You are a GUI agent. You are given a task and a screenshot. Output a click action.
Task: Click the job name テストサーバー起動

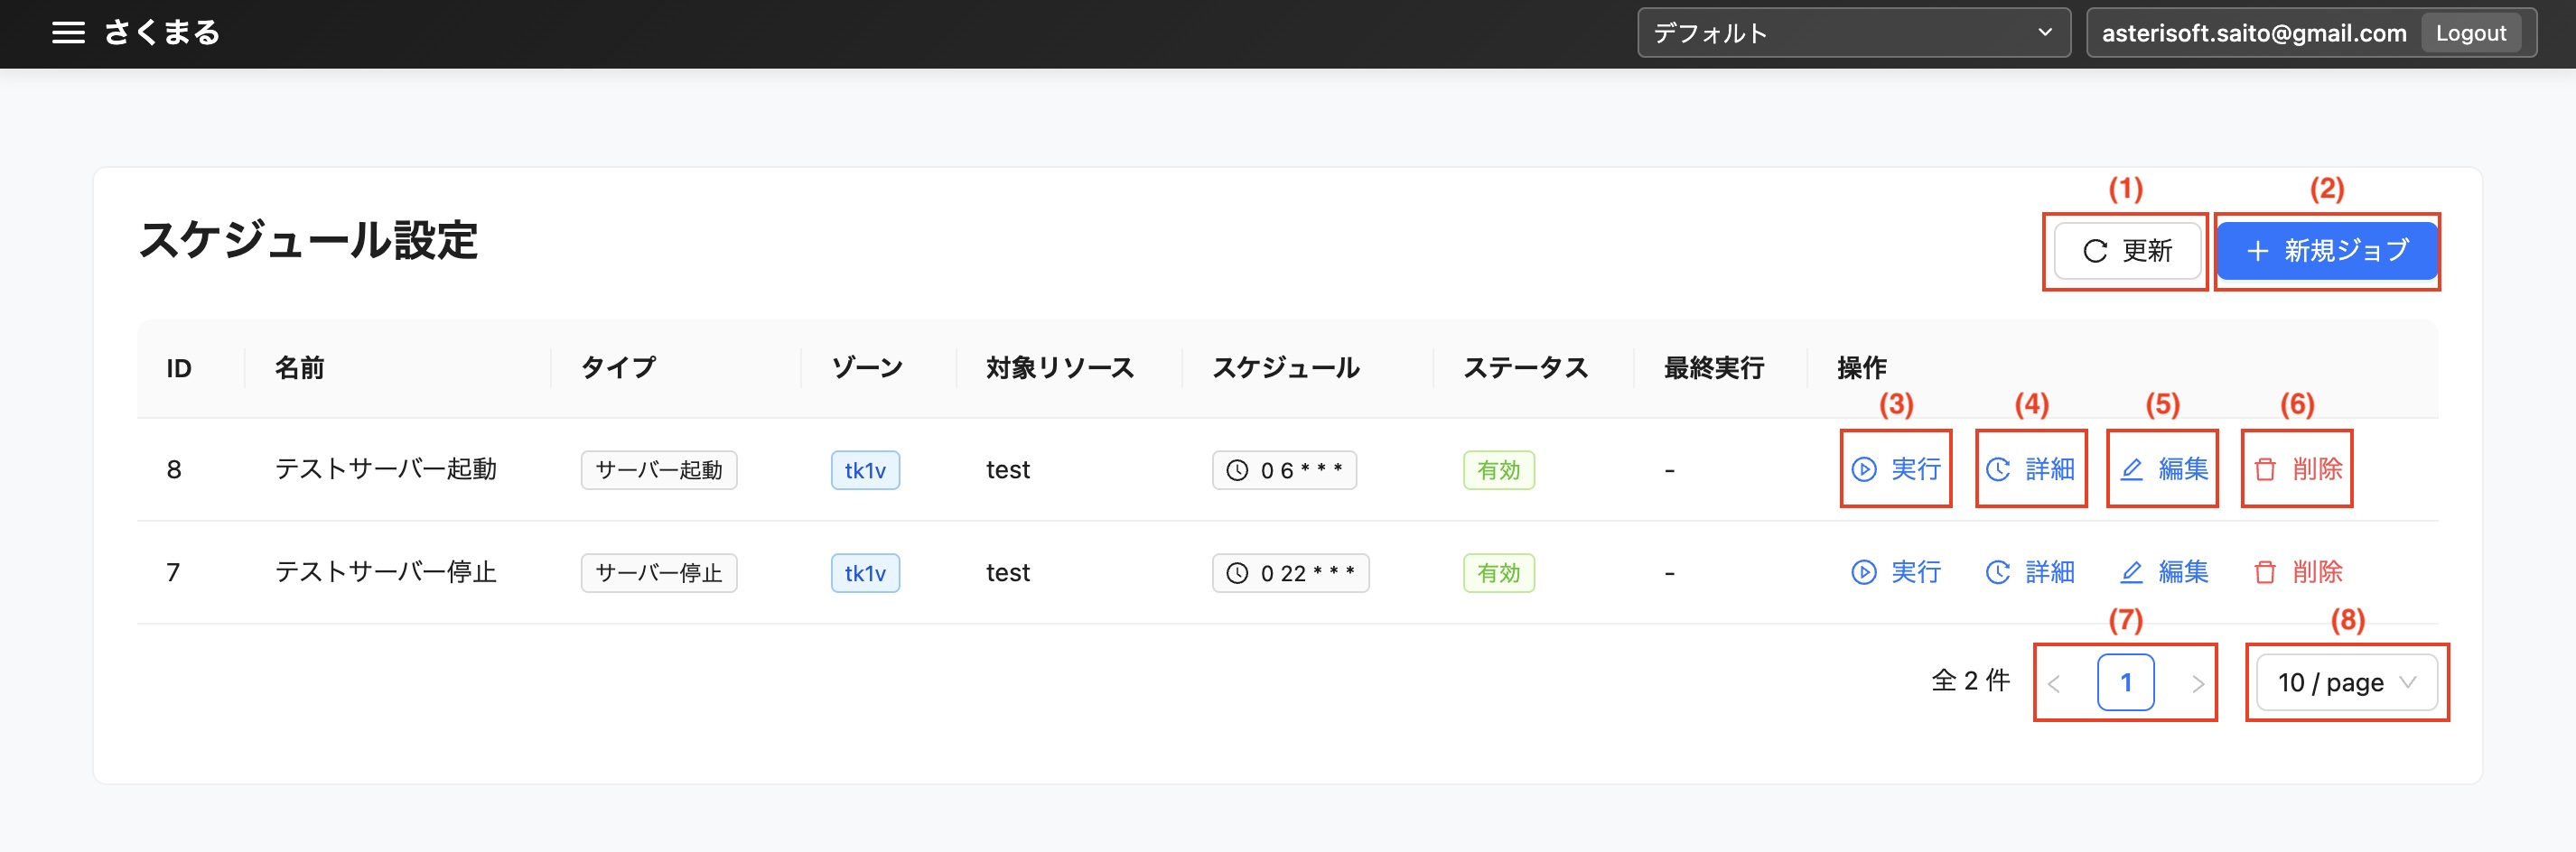coord(385,469)
